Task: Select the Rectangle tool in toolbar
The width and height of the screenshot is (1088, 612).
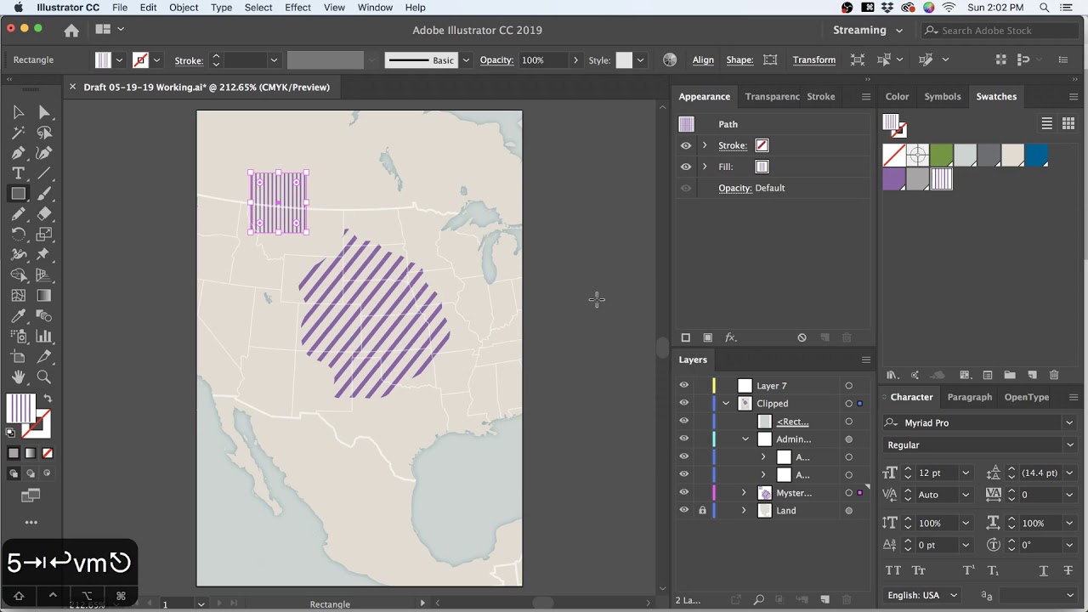Action: tap(18, 194)
